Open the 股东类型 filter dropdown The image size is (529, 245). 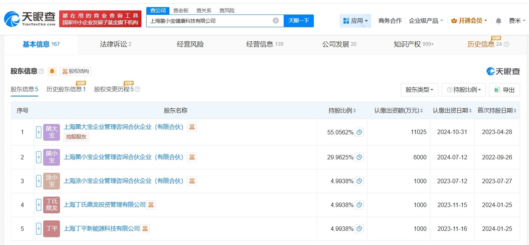pyautogui.click(x=419, y=89)
